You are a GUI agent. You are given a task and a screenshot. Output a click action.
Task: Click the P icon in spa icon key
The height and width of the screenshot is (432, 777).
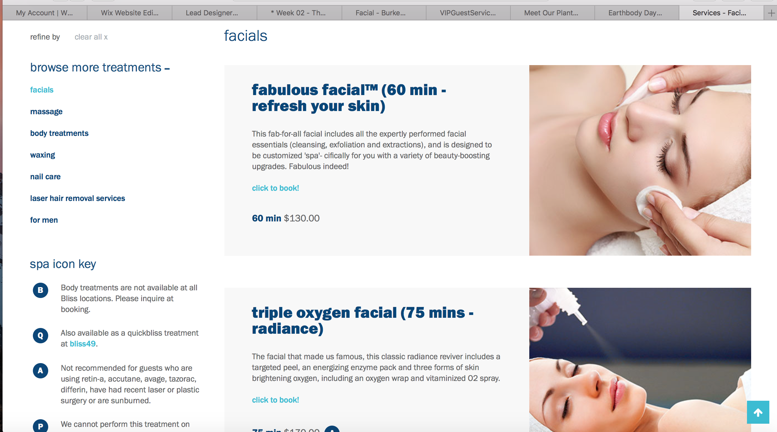pos(41,426)
